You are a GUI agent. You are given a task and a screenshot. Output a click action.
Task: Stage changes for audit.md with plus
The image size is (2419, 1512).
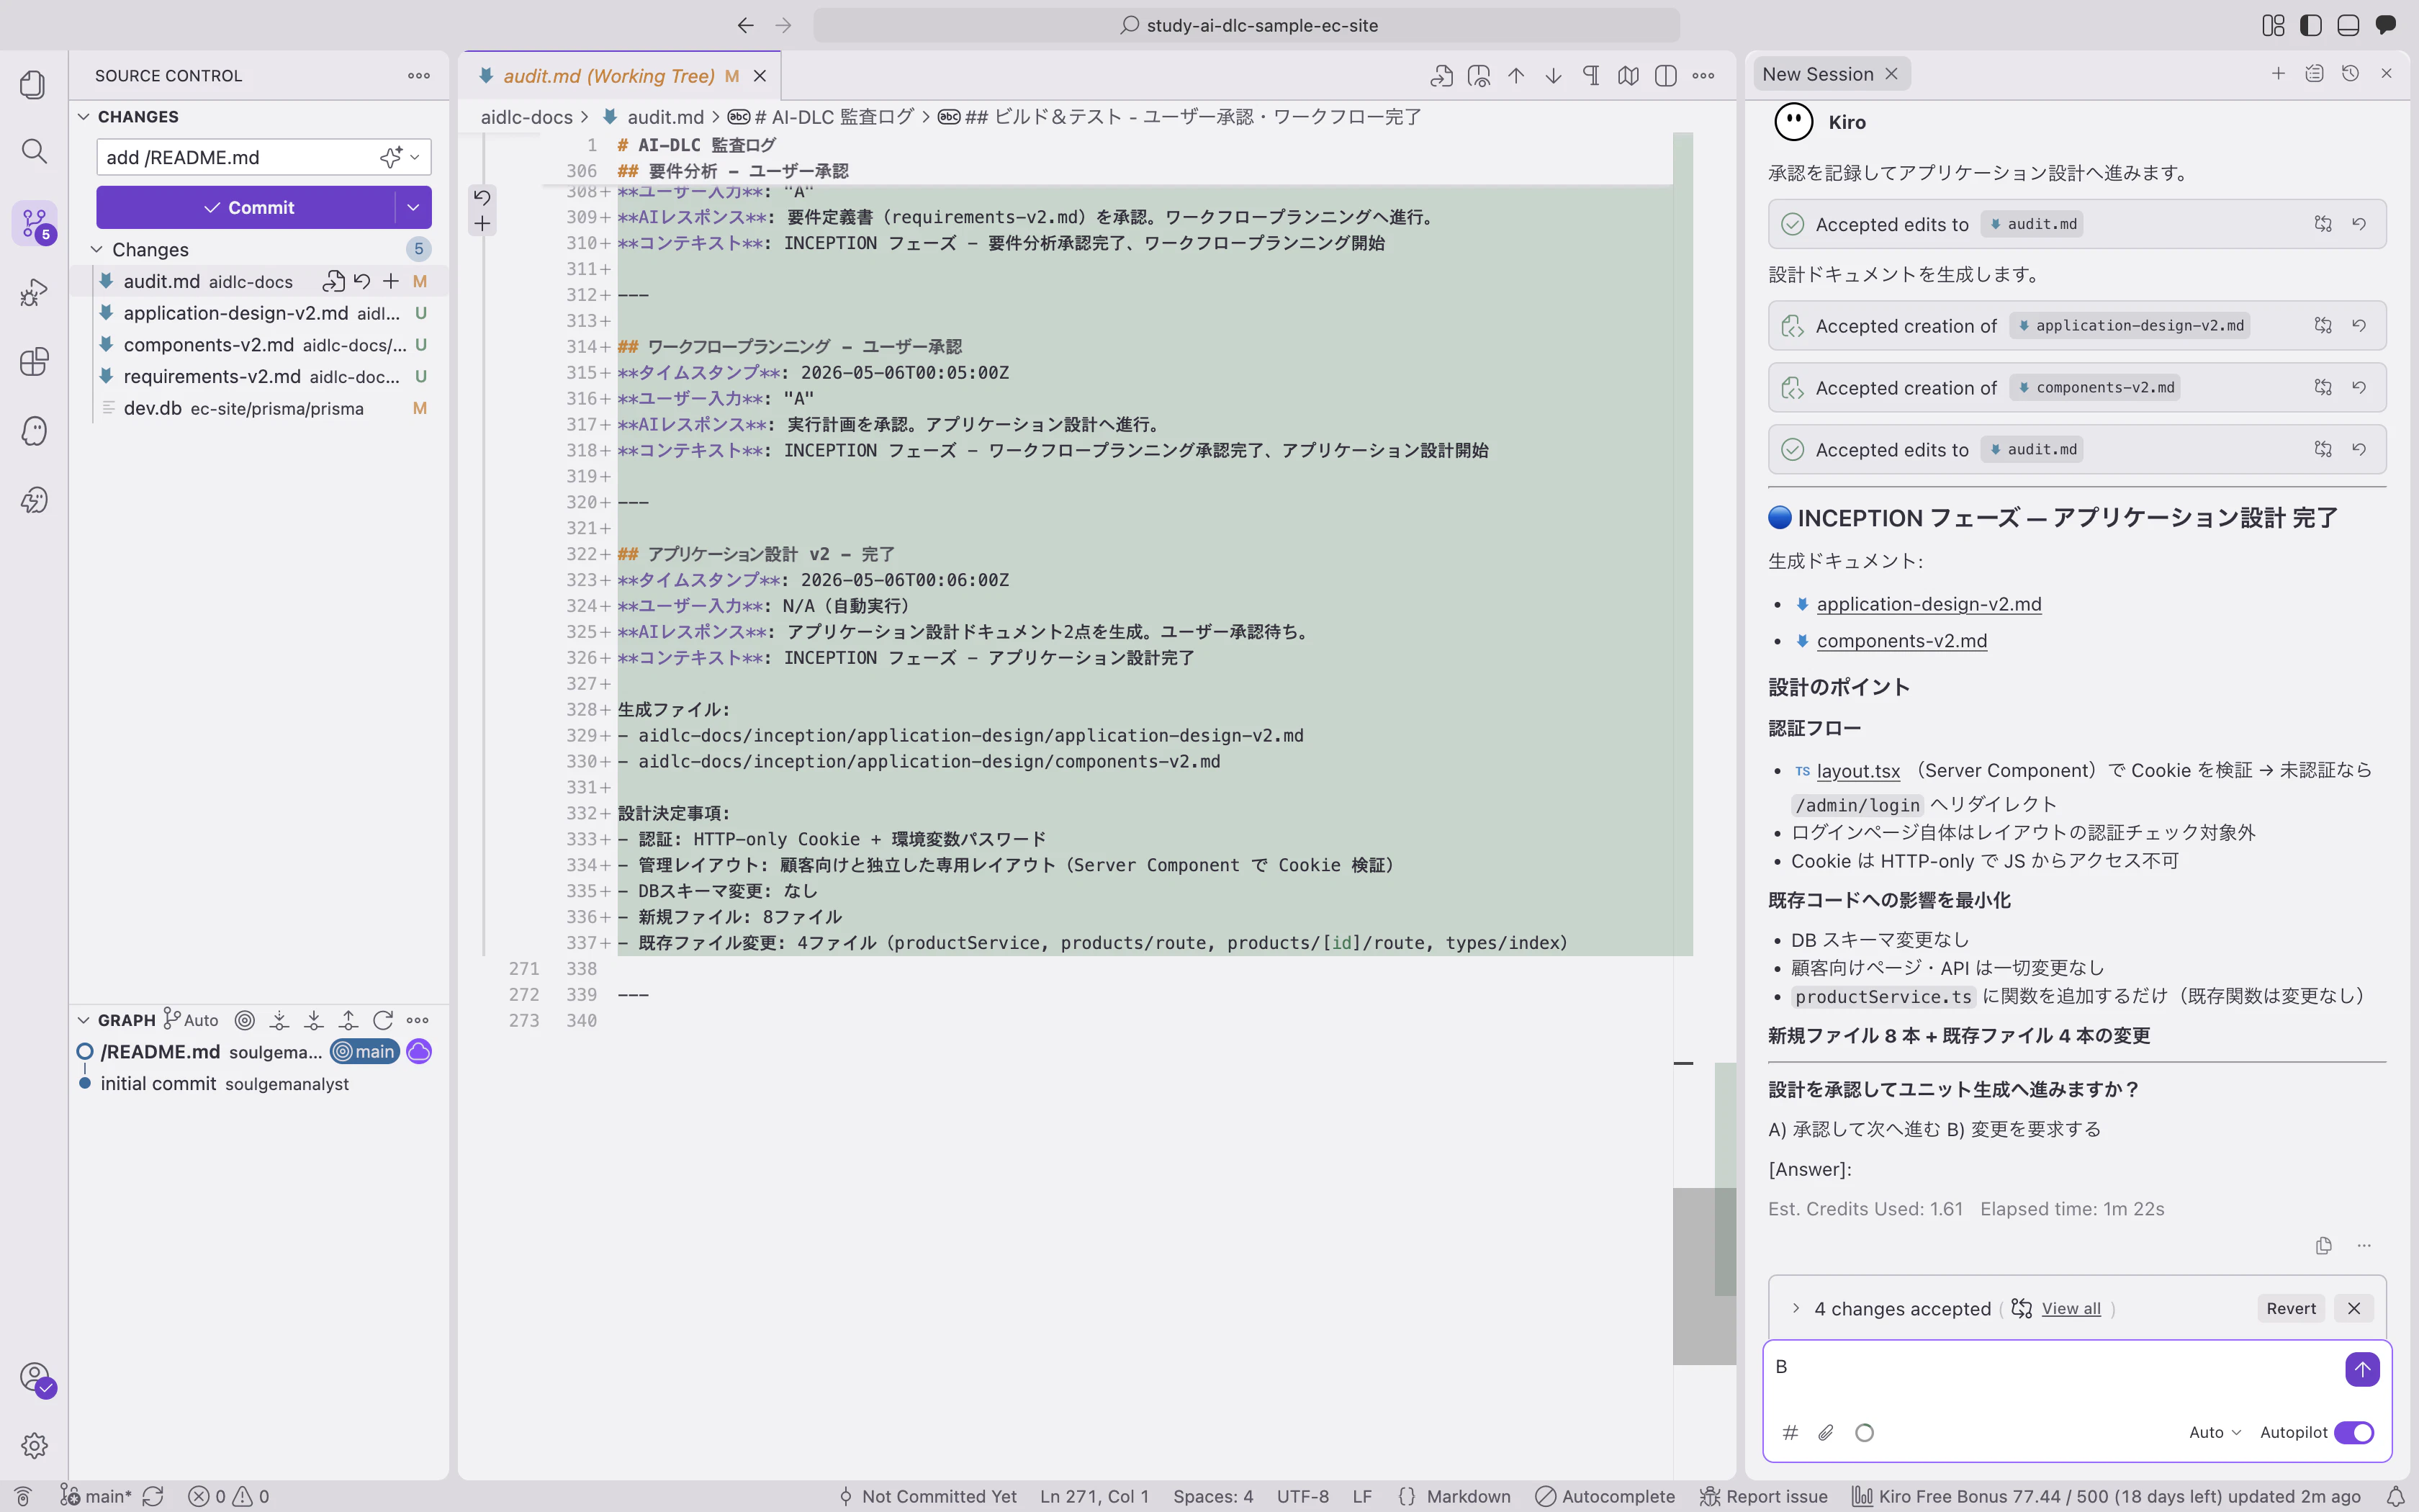(391, 281)
